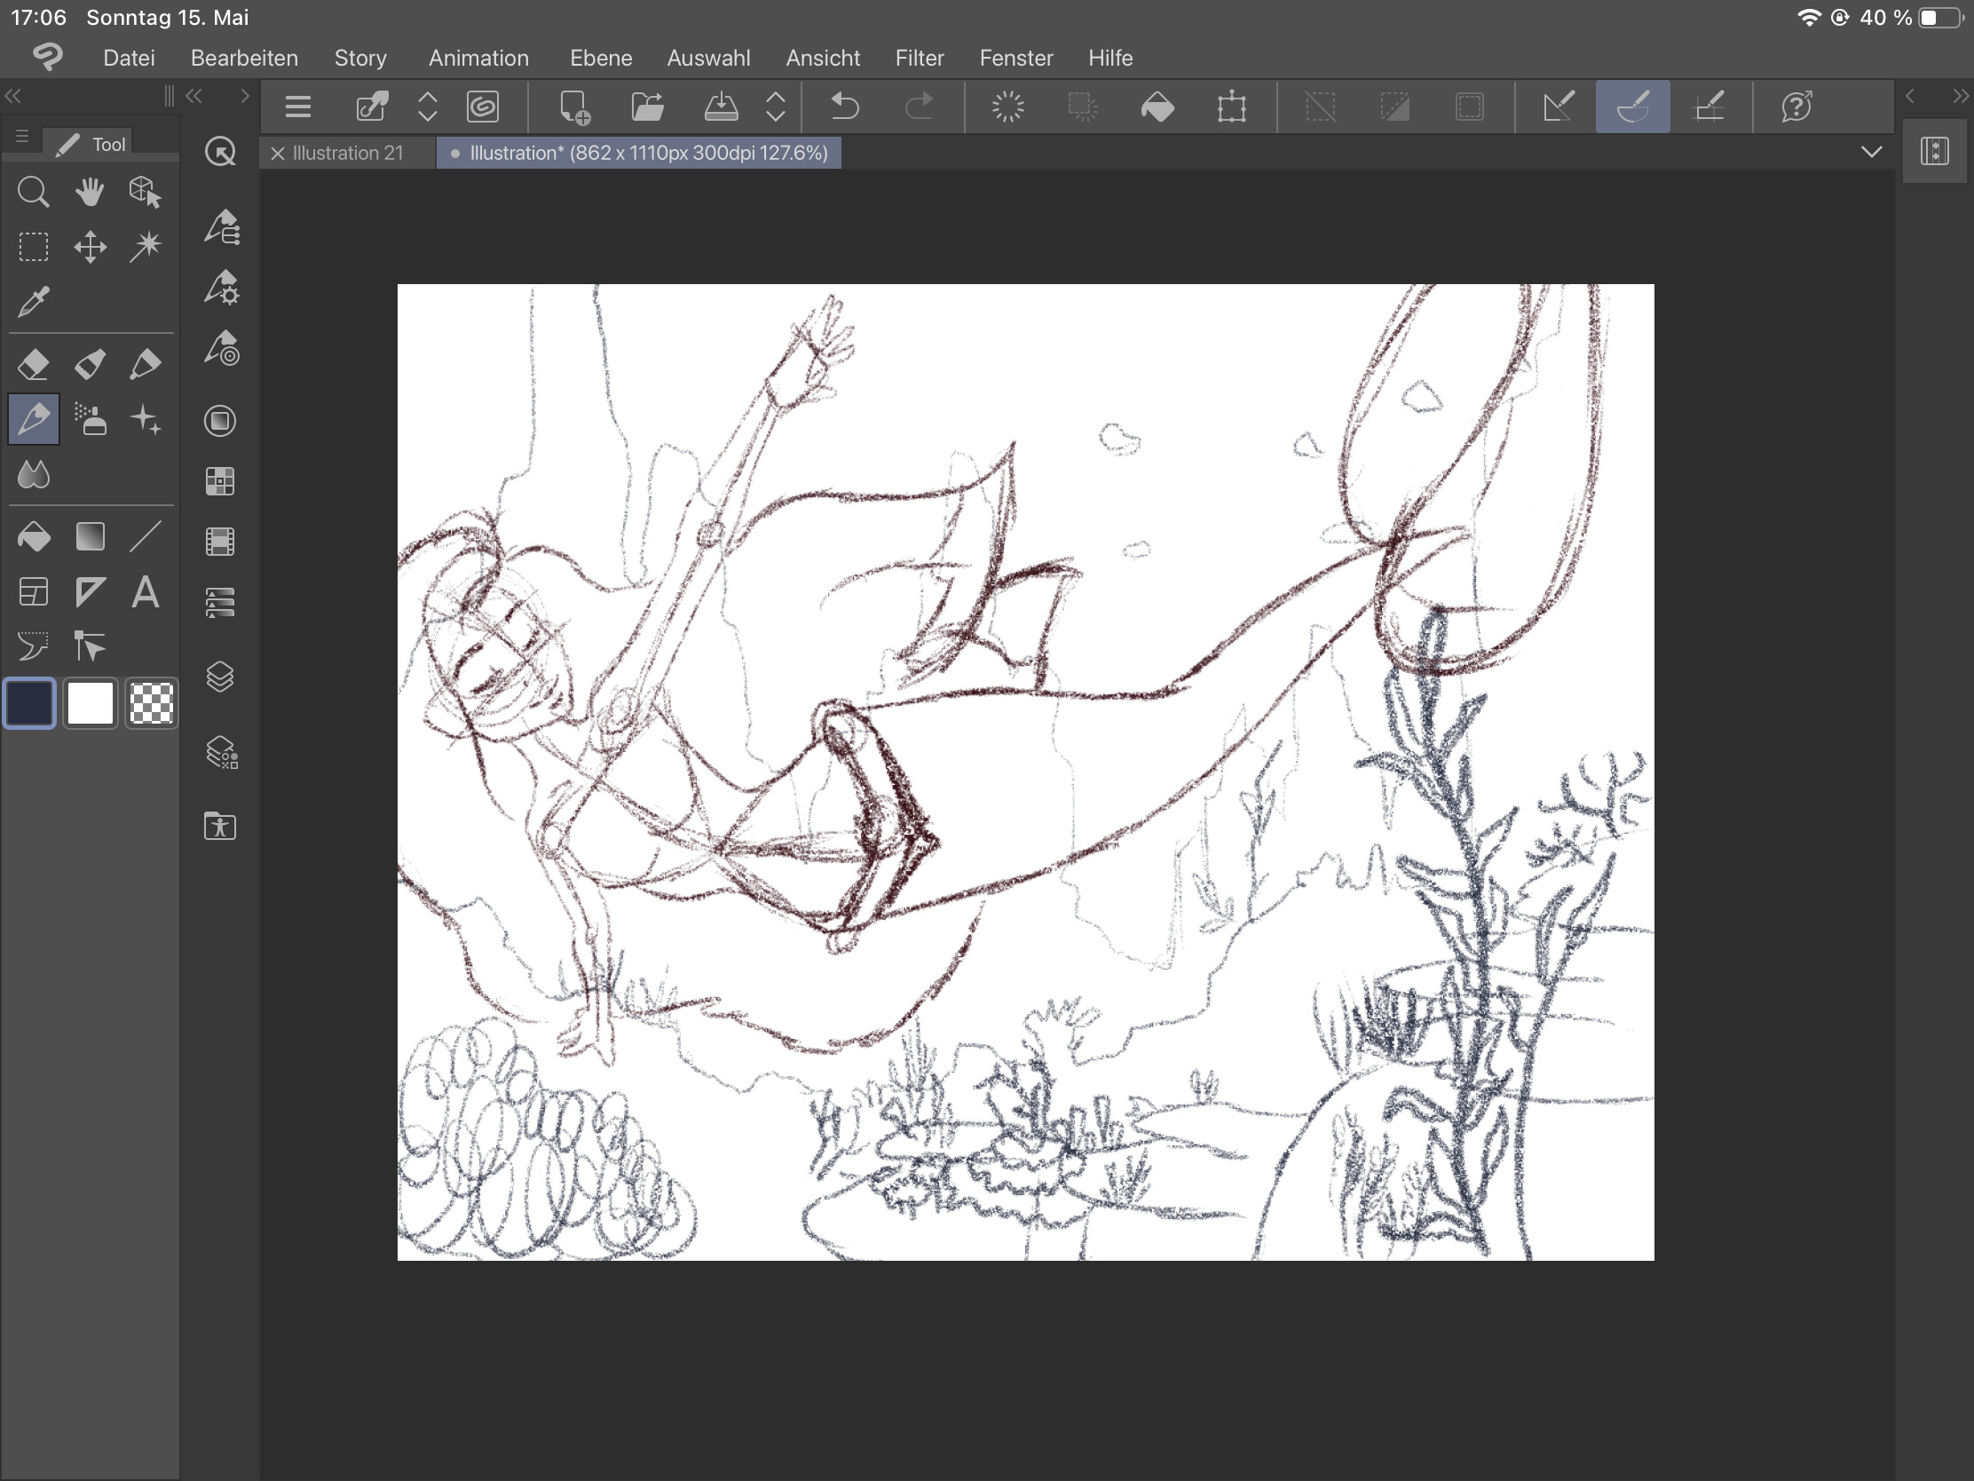Image resolution: width=1974 pixels, height=1481 pixels.
Task: Select the Eyedropper tool
Action: pos(33,303)
